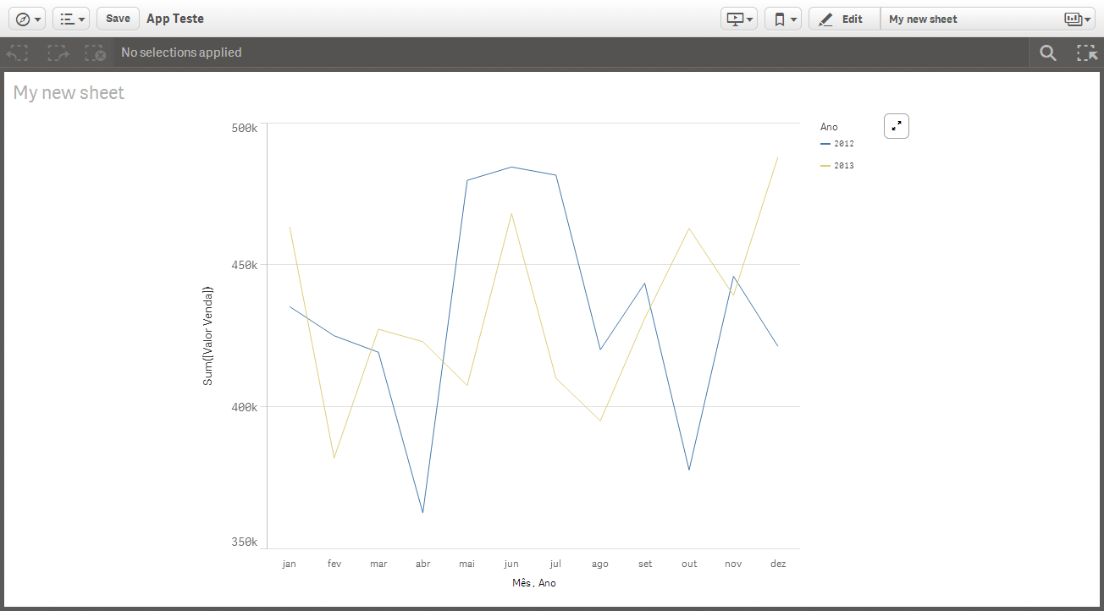Save the app with the Save button

(x=117, y=18)
